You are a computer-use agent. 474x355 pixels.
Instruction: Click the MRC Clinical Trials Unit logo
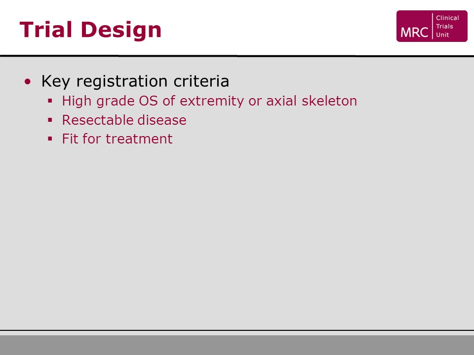(x=432, y=26)
